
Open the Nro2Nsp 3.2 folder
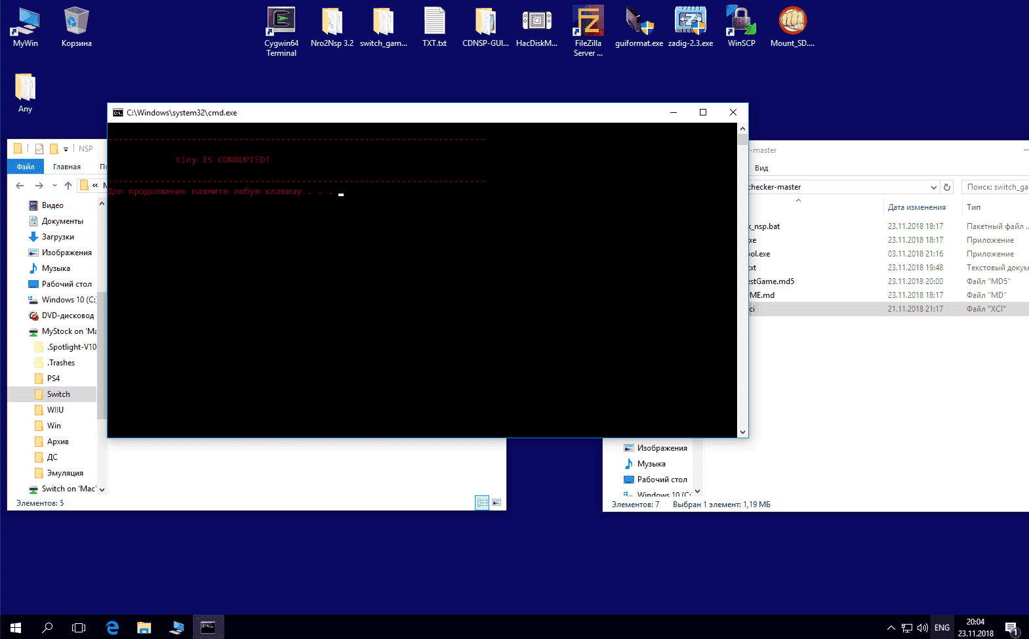[x=332, y=26]
